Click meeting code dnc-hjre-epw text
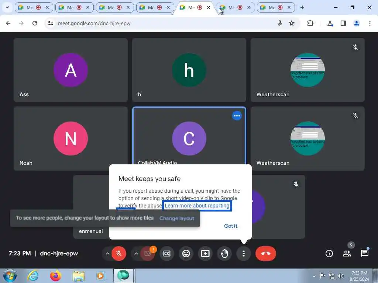The image size is (378, 283). (59, 254)
